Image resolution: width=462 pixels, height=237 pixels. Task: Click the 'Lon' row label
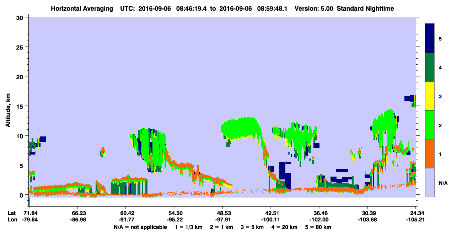click(x=12, y=220)
